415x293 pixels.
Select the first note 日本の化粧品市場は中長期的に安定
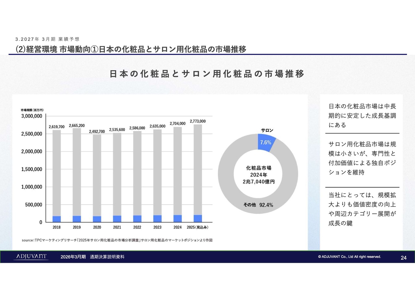tap(362, 116)
